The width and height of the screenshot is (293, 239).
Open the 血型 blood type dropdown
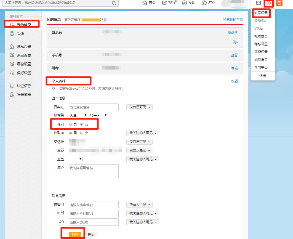pyautogui.click(x=75, y=159)
